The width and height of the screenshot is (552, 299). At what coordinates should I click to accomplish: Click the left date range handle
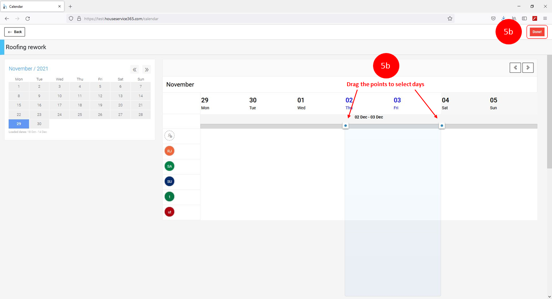[x=345, y=126]
